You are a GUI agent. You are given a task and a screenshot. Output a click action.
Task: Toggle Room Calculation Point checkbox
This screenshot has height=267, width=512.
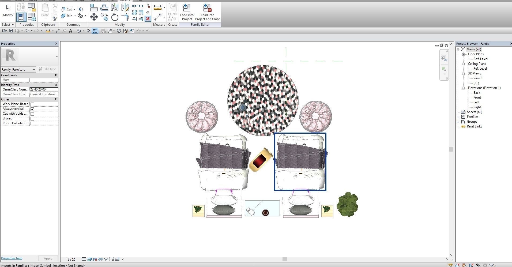[32, 123]
